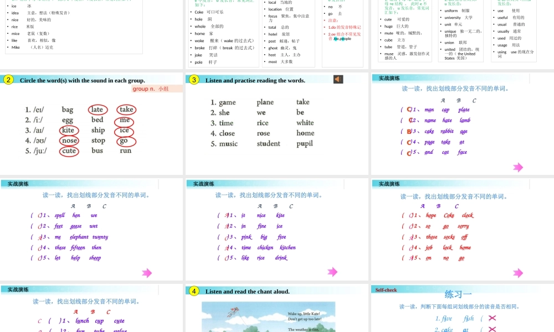
Task: Click the word 'whole' in the word list
Action: [200, 27]
